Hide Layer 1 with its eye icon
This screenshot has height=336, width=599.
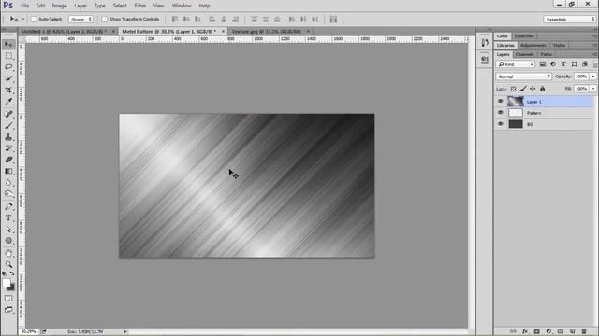coord(501,102)
